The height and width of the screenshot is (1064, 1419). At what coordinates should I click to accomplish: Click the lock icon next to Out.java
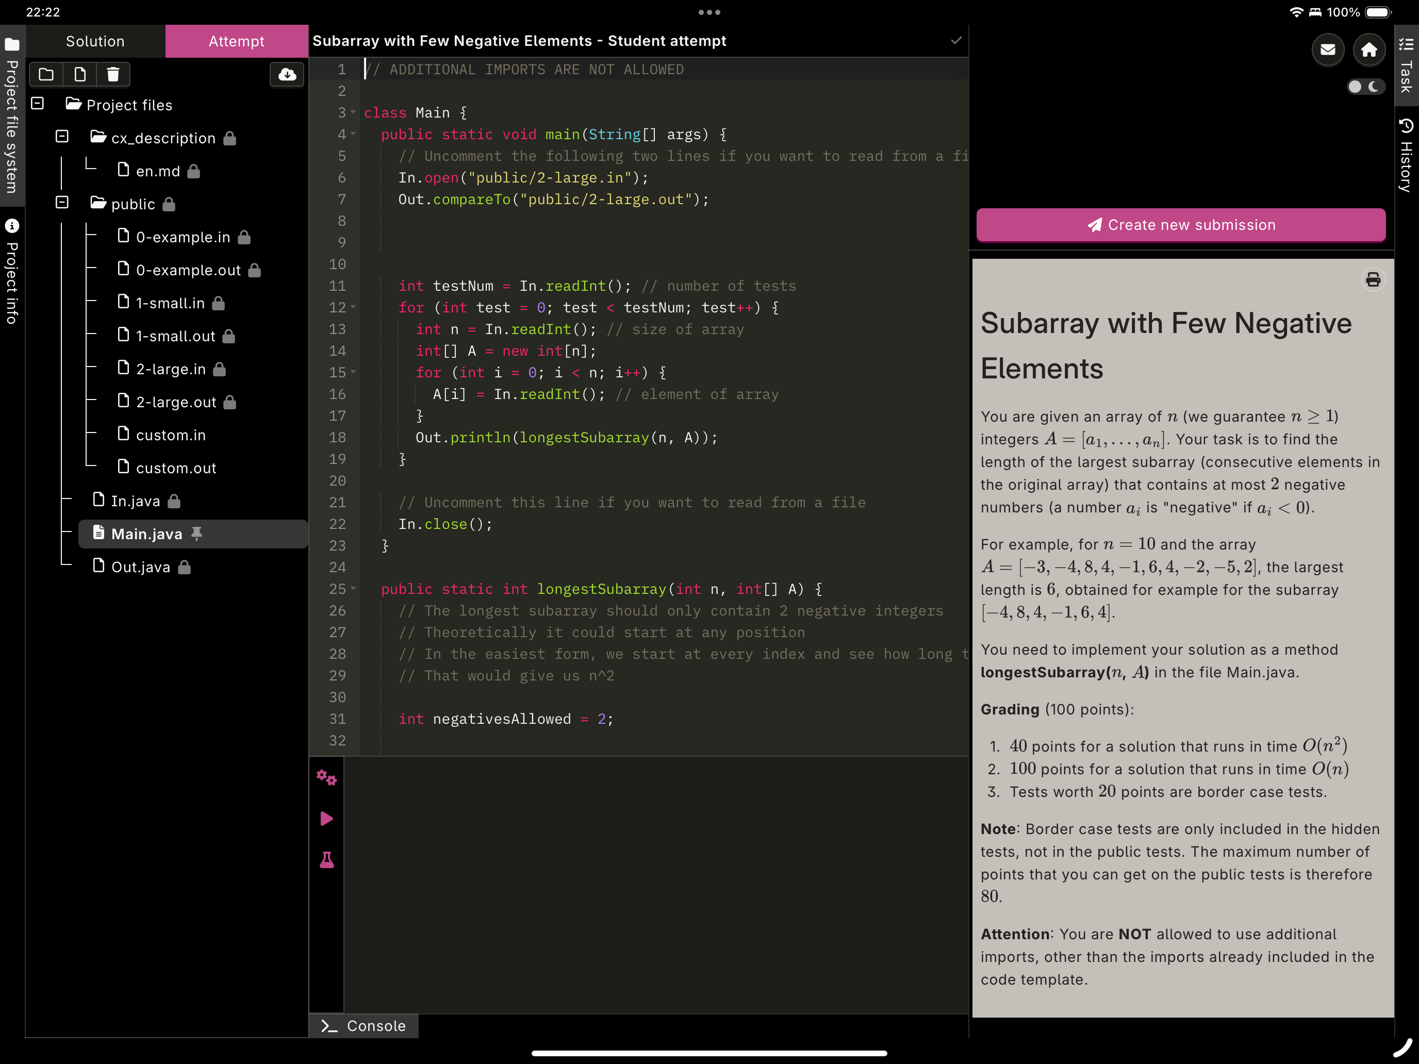tap(184, 567)
